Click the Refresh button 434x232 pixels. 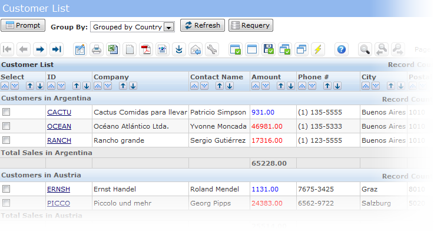(x=203, y=25)
